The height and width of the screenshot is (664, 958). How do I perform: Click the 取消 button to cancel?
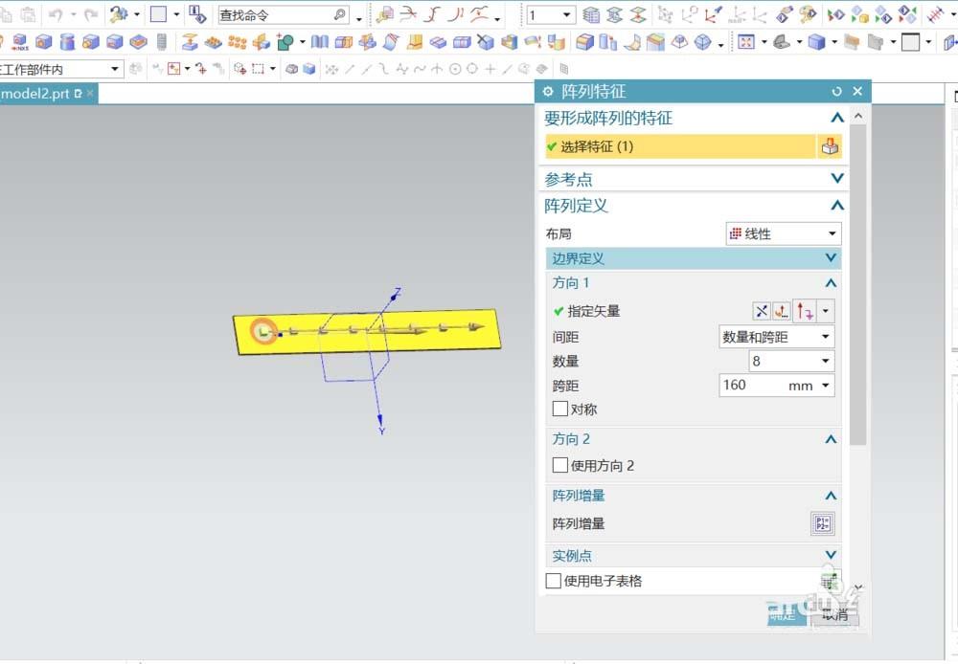[x=834, y=614]
